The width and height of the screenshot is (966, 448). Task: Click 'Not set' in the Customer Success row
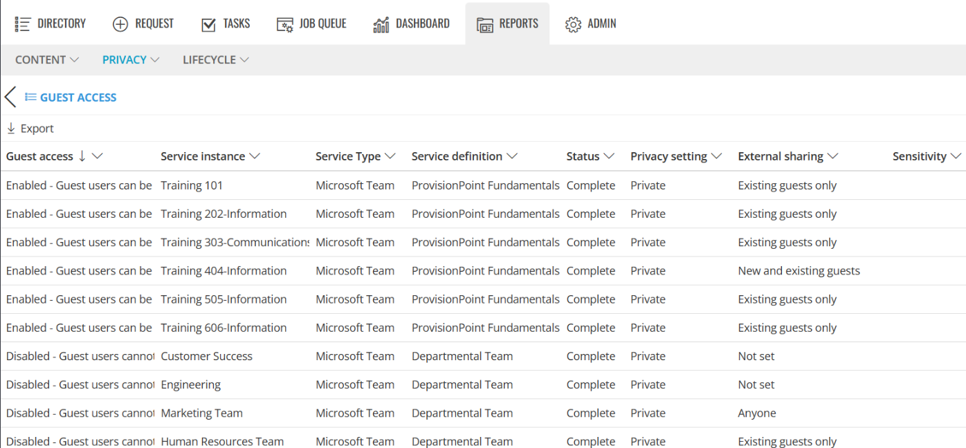[x=756, y=356]
